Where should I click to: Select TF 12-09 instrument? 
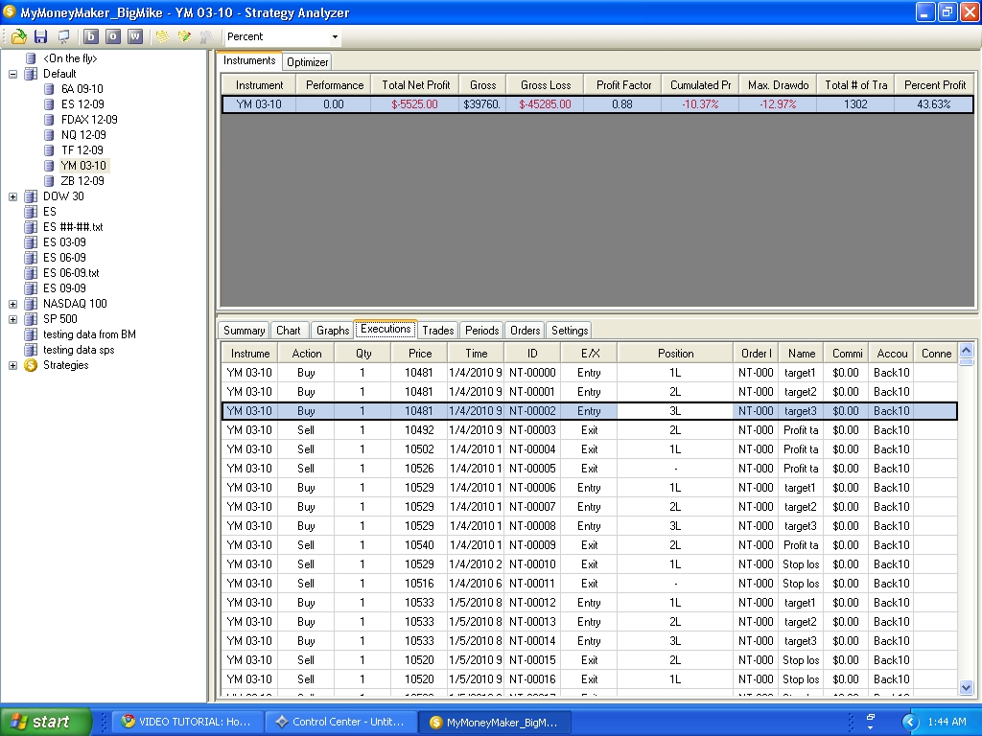coord(82,150)
